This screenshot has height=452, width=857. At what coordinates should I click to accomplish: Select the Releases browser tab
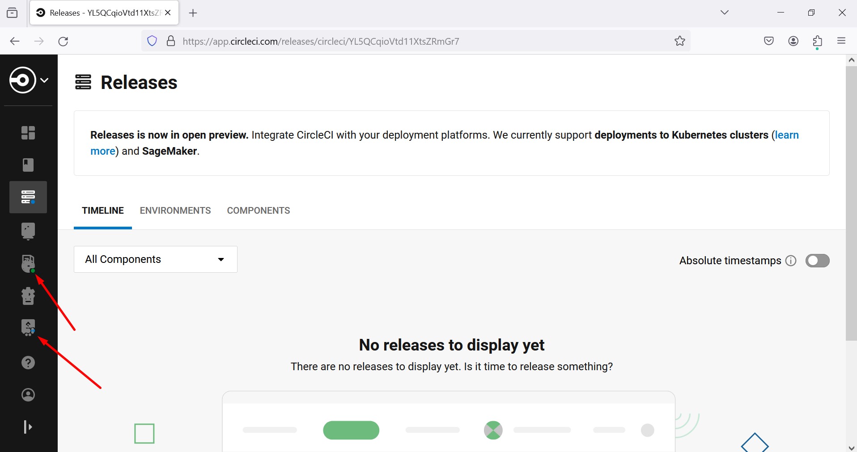(x=104, y=13)
